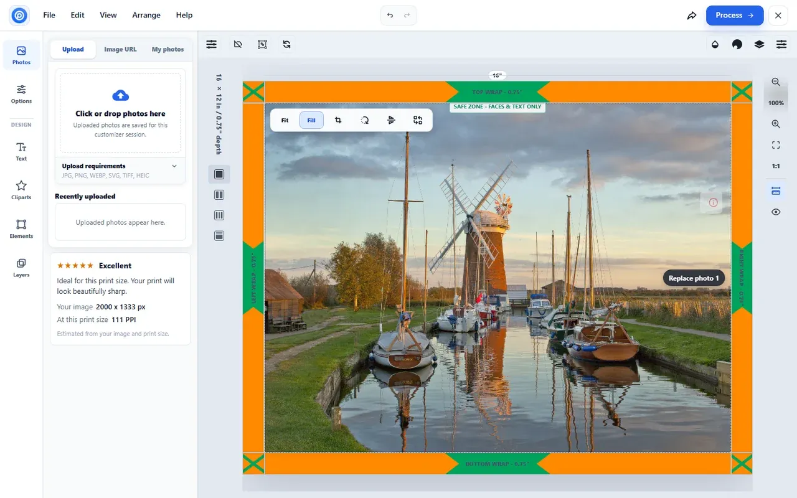This screenshot has height=498, width=797.
Task: Click the 16 inch width dimension label
Action: 497,75
